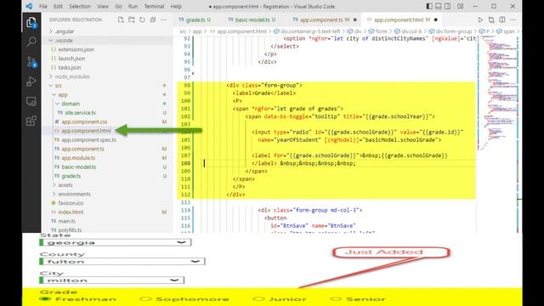
Task: Collapse the domain folder
Action: [x=71, y=104]
